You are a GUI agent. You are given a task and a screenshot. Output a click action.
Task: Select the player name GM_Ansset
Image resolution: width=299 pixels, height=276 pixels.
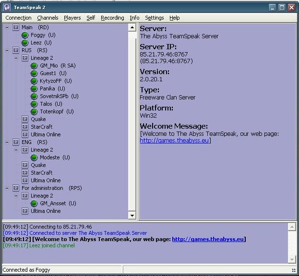(x=53, y=203)
